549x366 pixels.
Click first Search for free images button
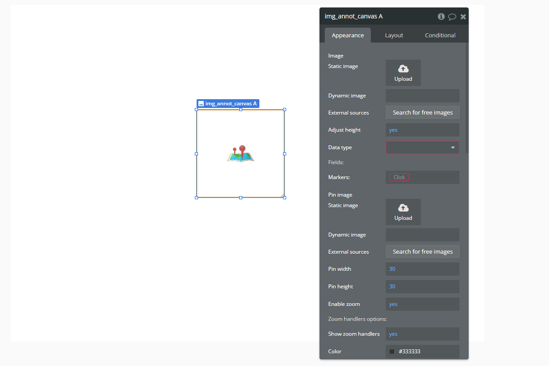[x=422, y=113]
